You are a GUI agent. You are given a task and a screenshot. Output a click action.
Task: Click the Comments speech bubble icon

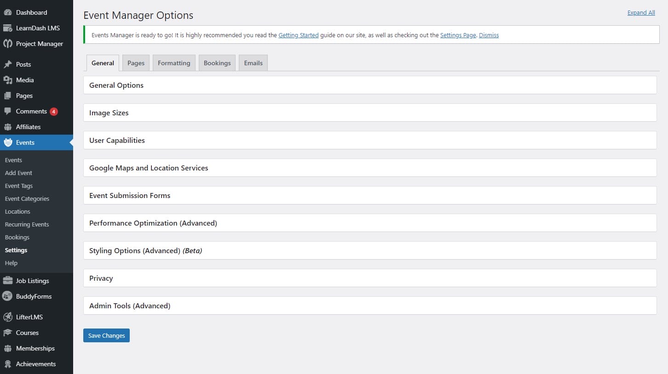point(8,111)
